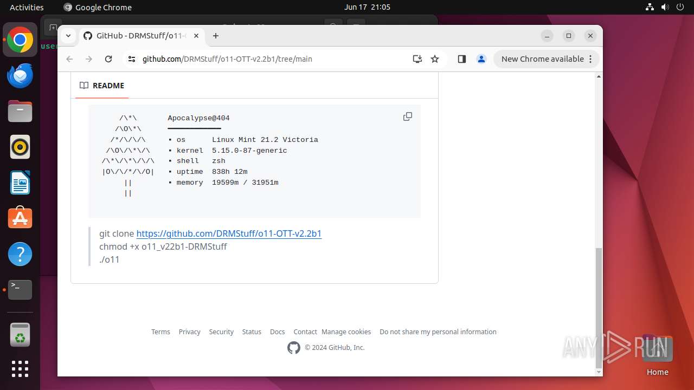
Task: Switch to the Terminal dock icon
Action: [20, 290]
